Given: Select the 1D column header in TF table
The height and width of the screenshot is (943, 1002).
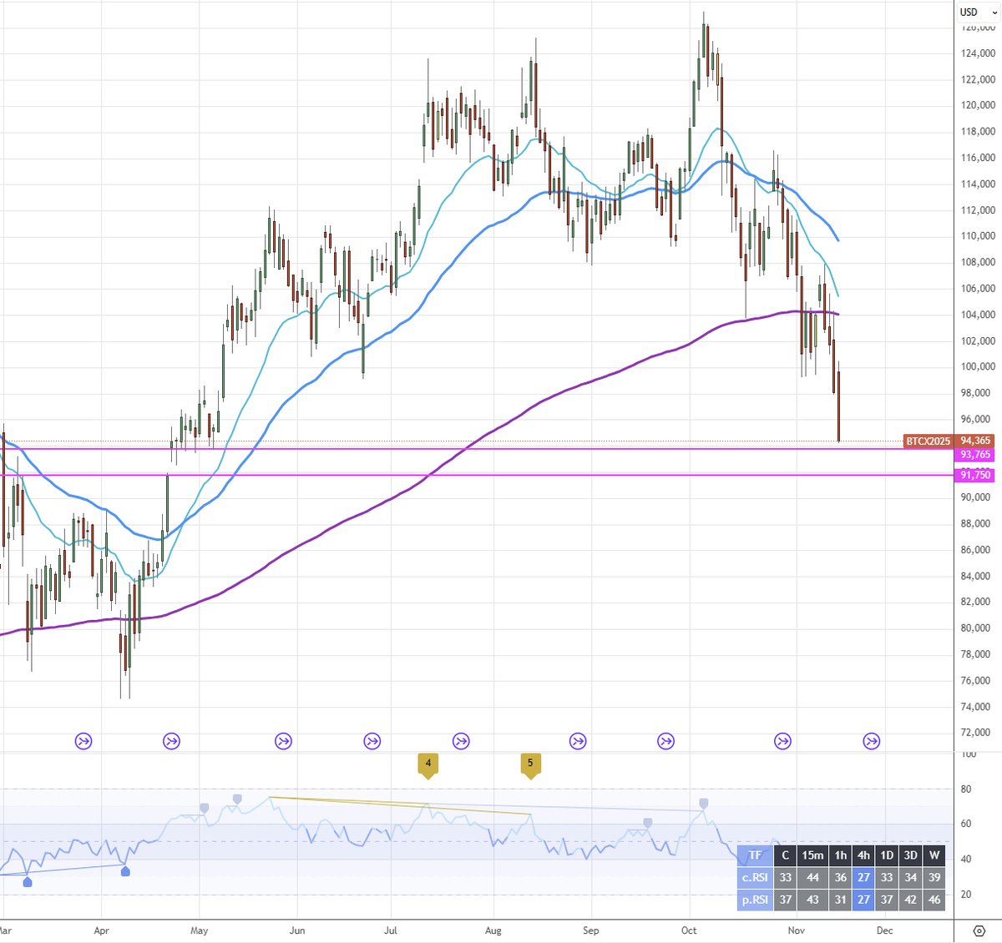Looking at the screenshot, I should tap(886, 855).
